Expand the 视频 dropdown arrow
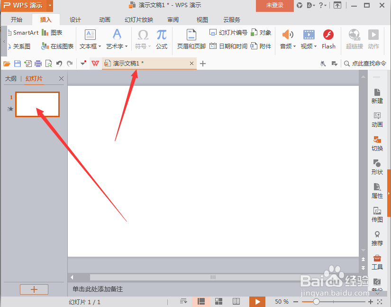 pyautogui.click(x=316, y=47)
